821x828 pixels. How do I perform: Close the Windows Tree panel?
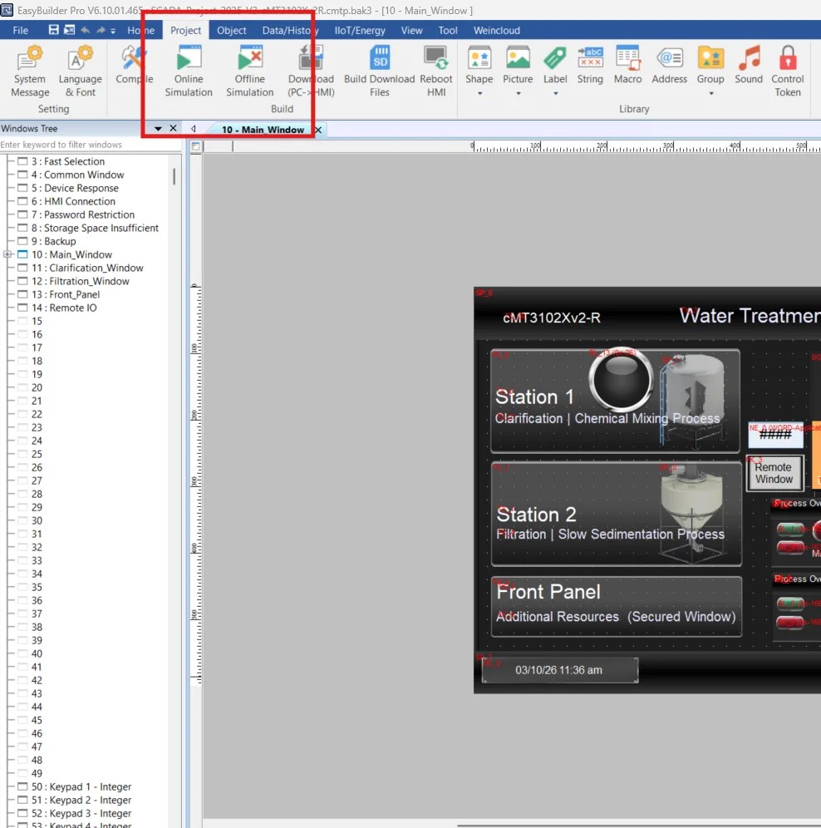coord(173,128)
